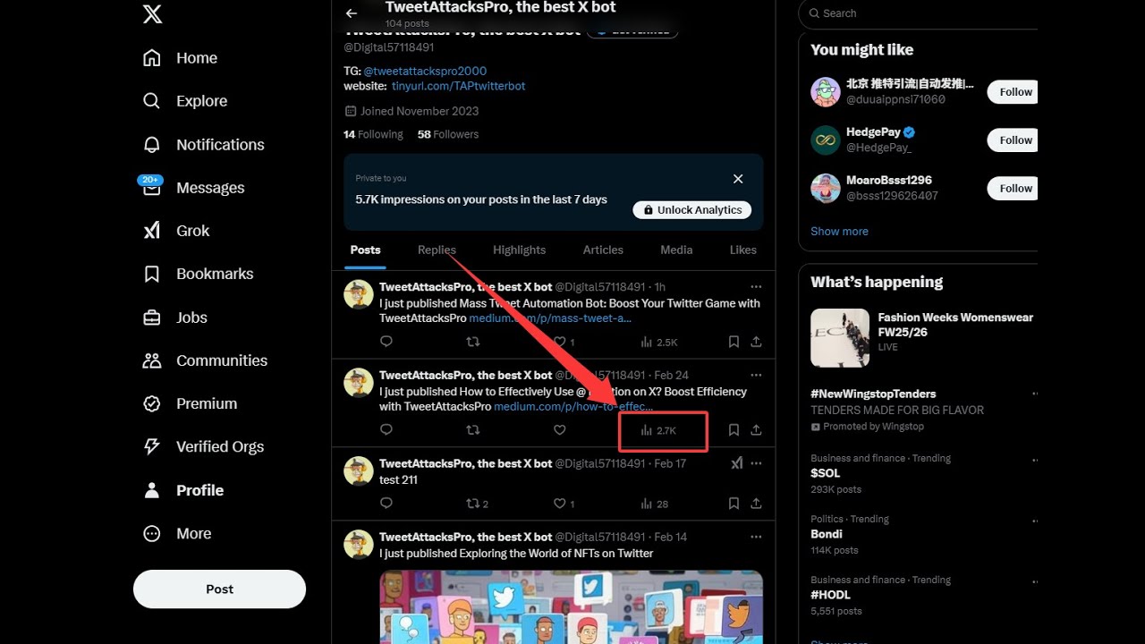
Task: Select the Posts tab
Action: coord(365,250)
